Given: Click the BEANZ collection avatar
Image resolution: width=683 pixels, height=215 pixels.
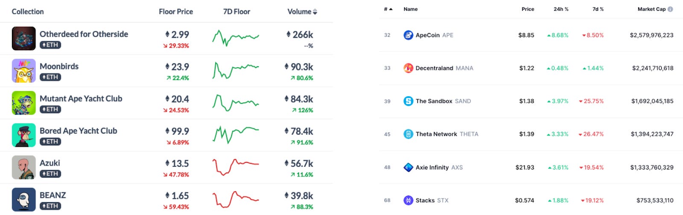Looking at the screenshot, I should click(x=23, y=200).
